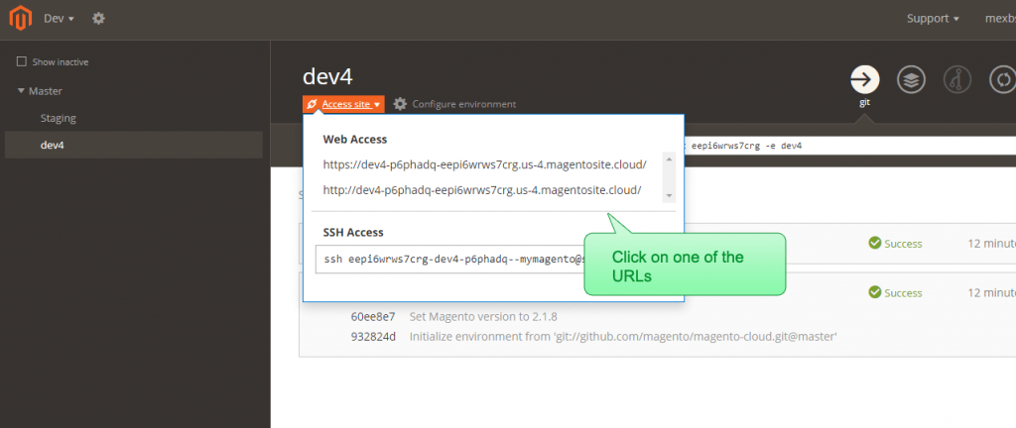Click the user account name in top bar
The width and height of the screenshot is (1016, 428).
click(1000, 19)
